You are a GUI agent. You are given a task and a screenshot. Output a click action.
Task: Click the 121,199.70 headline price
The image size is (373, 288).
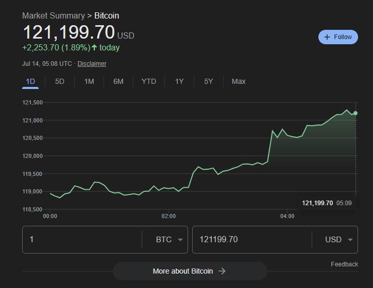click(69, 32)
